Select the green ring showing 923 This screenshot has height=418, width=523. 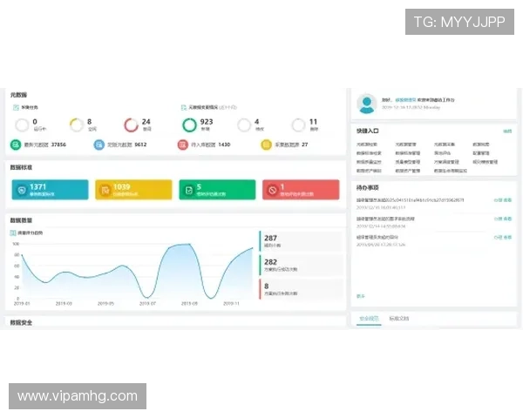coord(189,125)
